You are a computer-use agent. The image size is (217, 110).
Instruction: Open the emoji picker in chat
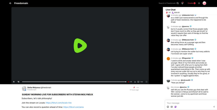168,107
